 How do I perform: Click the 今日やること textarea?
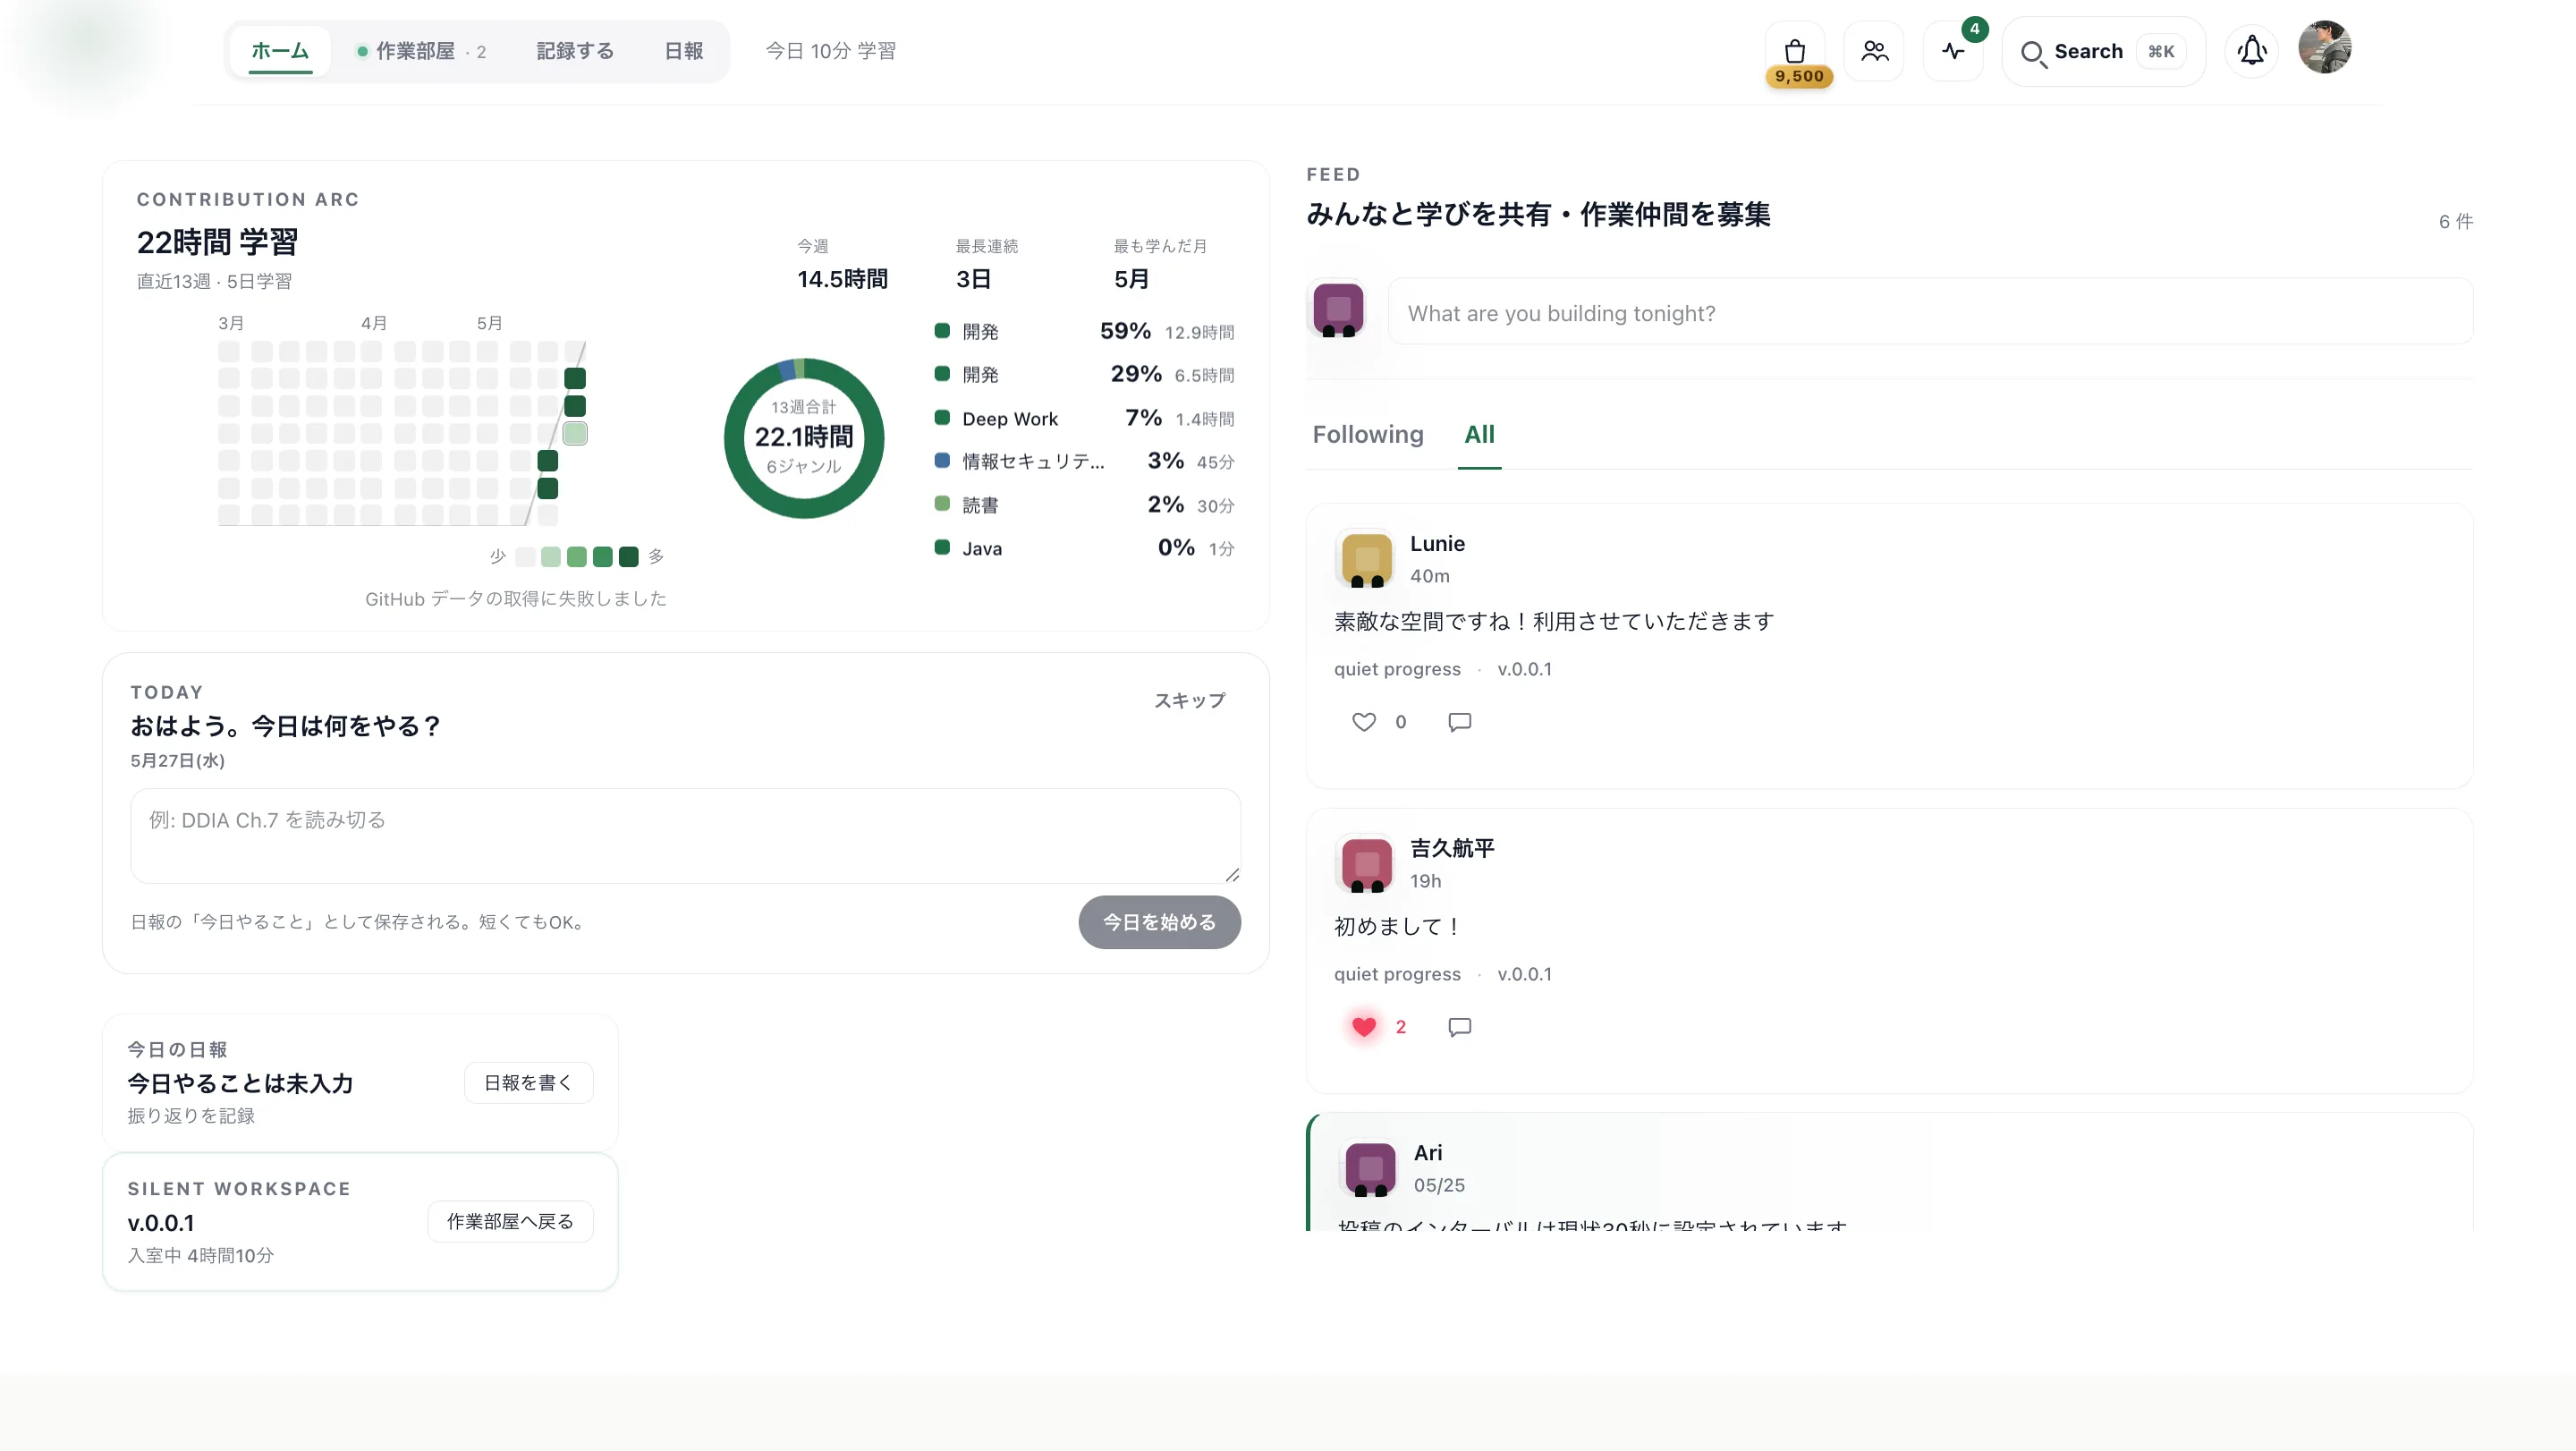[x=686, y=836]
